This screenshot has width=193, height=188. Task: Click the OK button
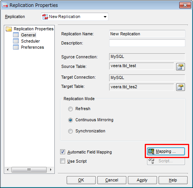[81, 180]
